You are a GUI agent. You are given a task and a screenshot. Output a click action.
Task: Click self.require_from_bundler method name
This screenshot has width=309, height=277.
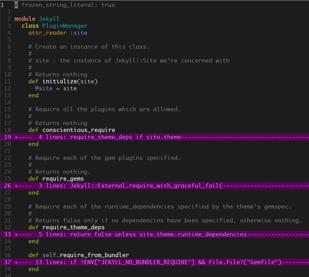click(86, 255)
